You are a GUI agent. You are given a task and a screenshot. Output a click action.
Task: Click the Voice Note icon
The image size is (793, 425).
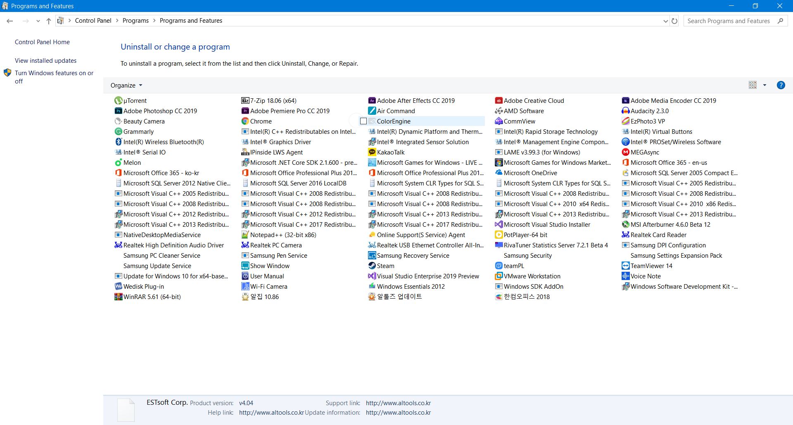pos(626,276)
